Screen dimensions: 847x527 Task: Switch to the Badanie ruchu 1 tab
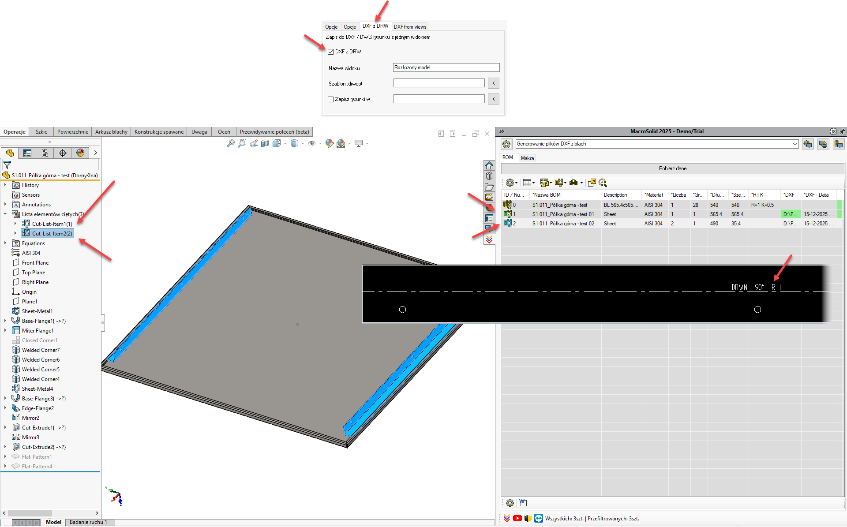point(88,522)
